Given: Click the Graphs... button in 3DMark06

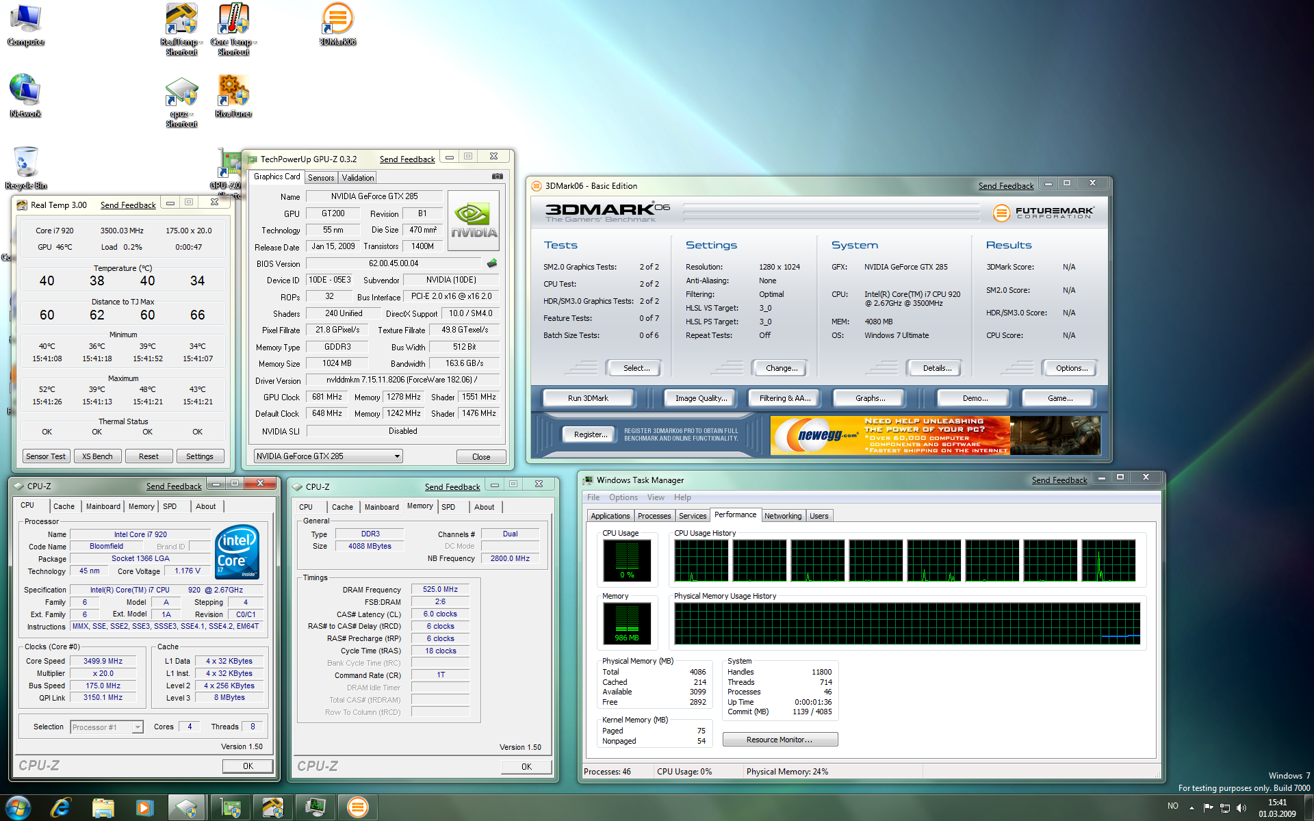Looking at the screenshot, I should pos(870,398).
